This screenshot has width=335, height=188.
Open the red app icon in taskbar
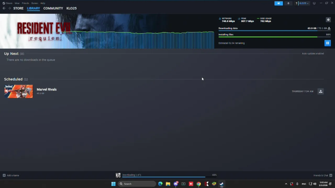(191, 184)
